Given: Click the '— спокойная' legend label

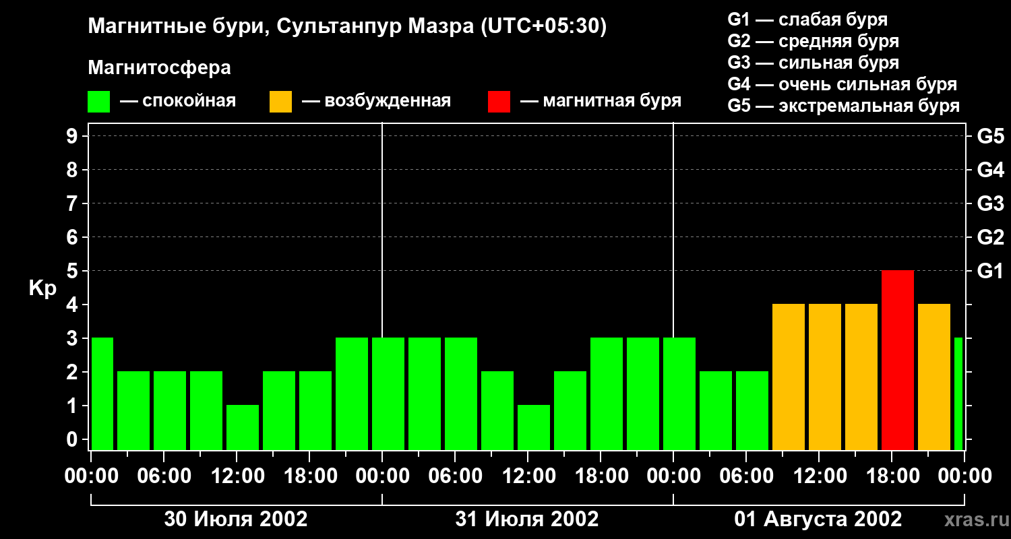Looking at the screenshot, I should (178, 102).
